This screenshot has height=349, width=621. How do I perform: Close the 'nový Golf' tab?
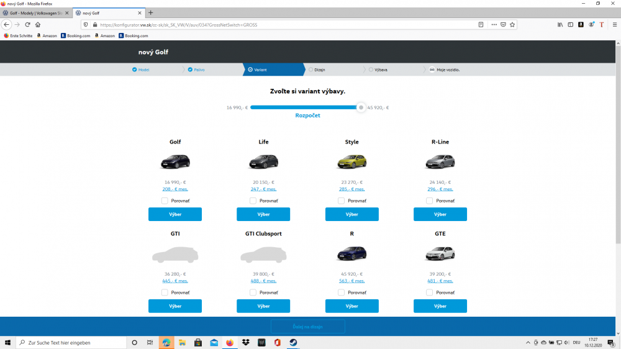[139, 13]
